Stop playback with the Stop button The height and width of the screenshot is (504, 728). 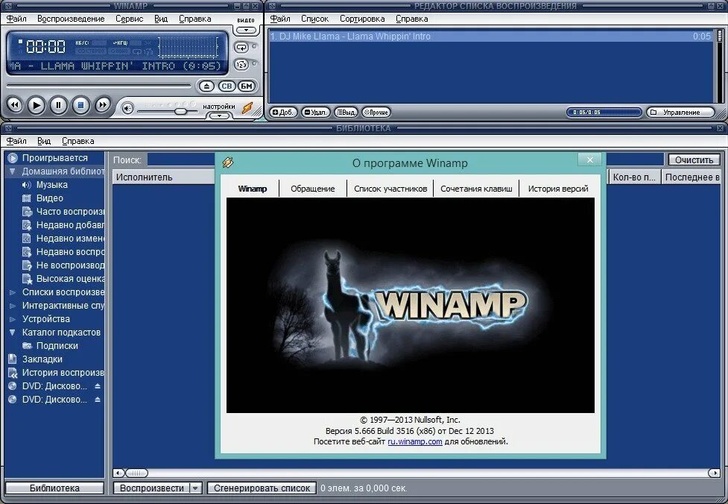point(80,105)
